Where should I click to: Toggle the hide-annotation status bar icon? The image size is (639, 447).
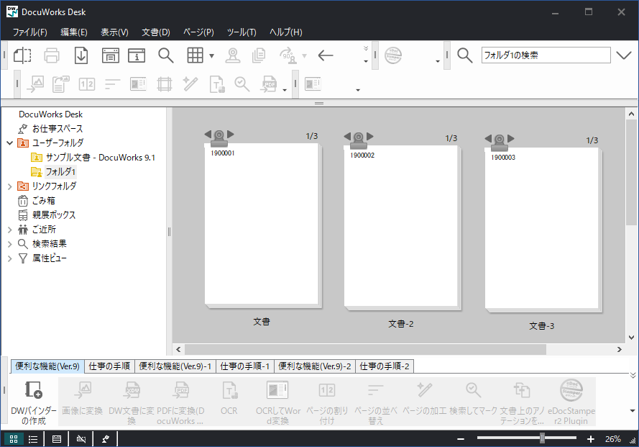click(81, 439)
